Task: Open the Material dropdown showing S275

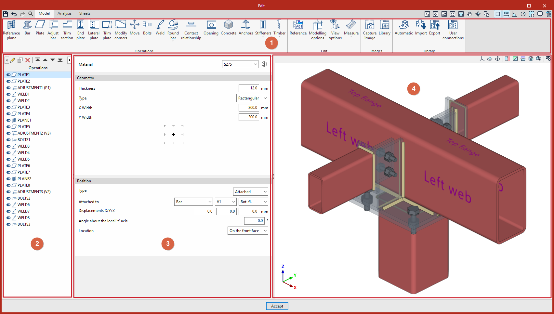Action: [240, 64]
